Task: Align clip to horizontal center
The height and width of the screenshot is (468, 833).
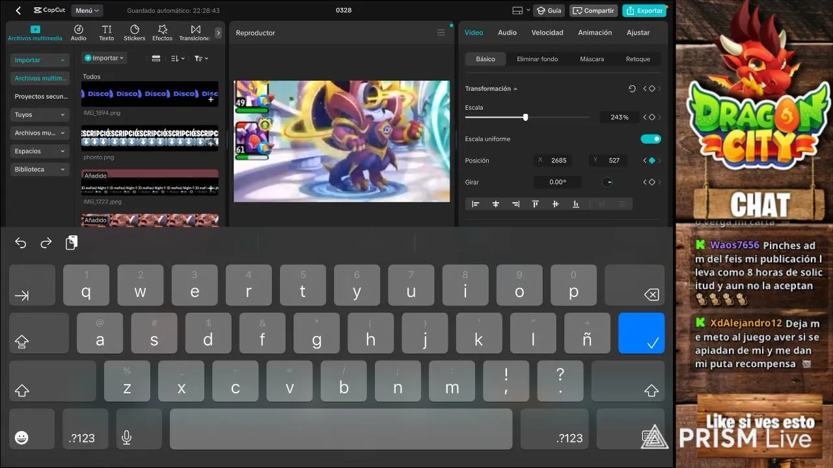Action: 496,204
